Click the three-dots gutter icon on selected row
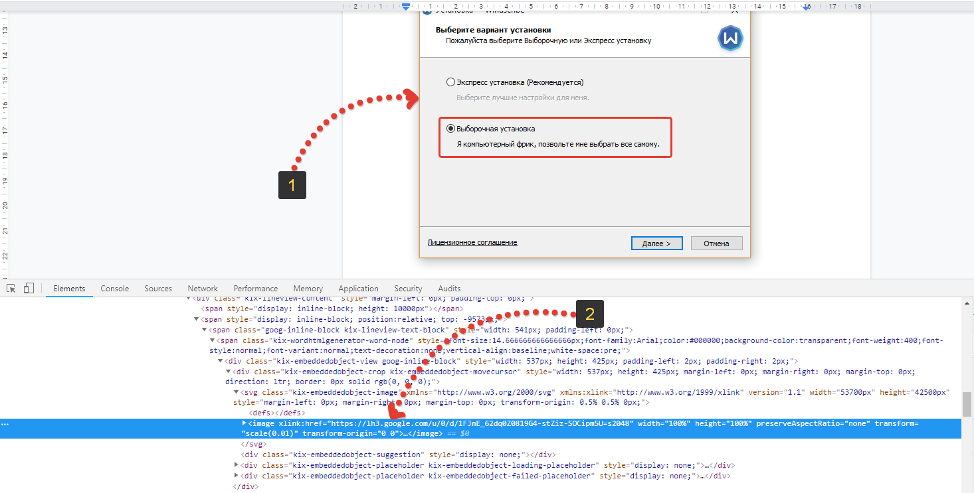974x493 pixels. [x=5, y=423]
